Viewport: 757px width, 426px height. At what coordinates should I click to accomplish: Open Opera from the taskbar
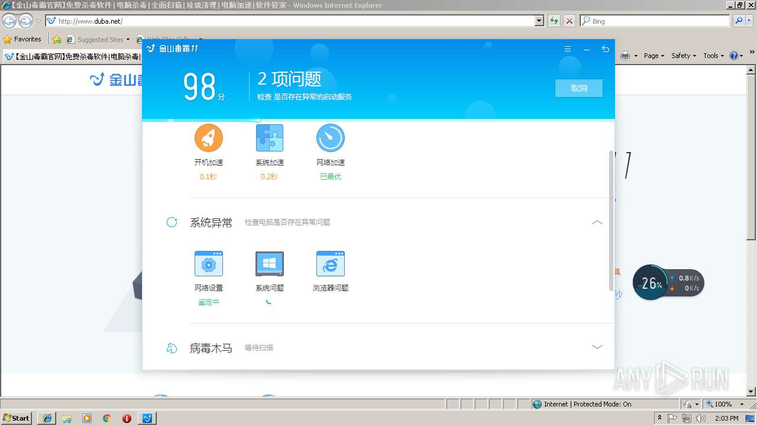coord(127,418)
